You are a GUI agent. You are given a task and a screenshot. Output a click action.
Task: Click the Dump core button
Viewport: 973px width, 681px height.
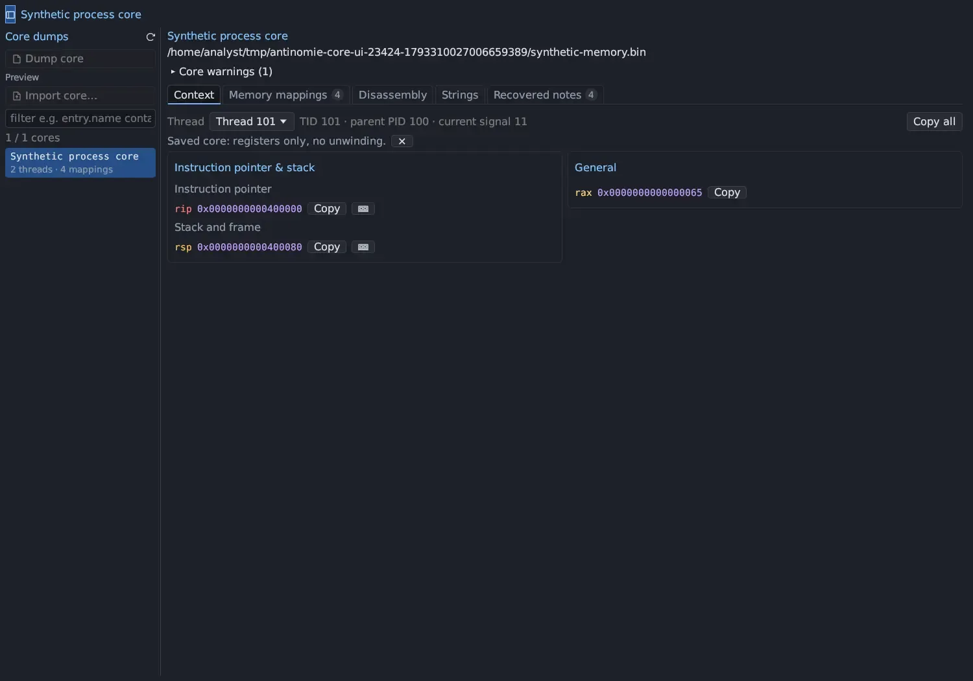[x=80, y=58]
